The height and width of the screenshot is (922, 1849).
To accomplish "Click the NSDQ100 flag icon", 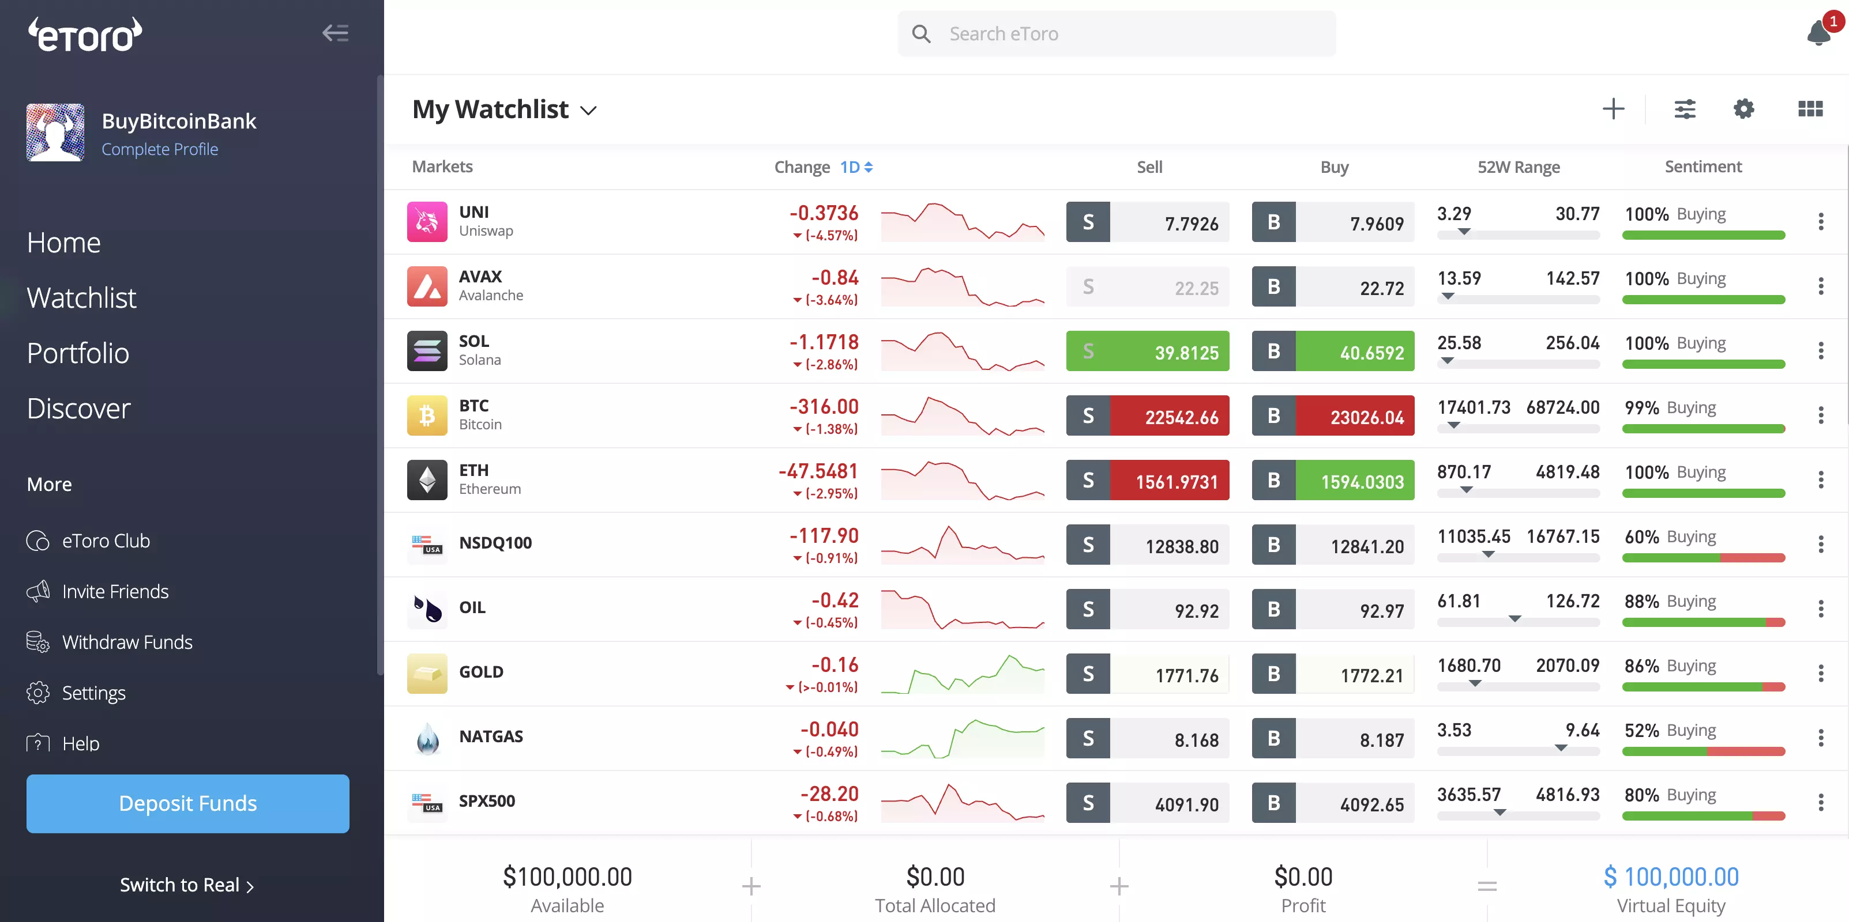I will click(427, 544).
